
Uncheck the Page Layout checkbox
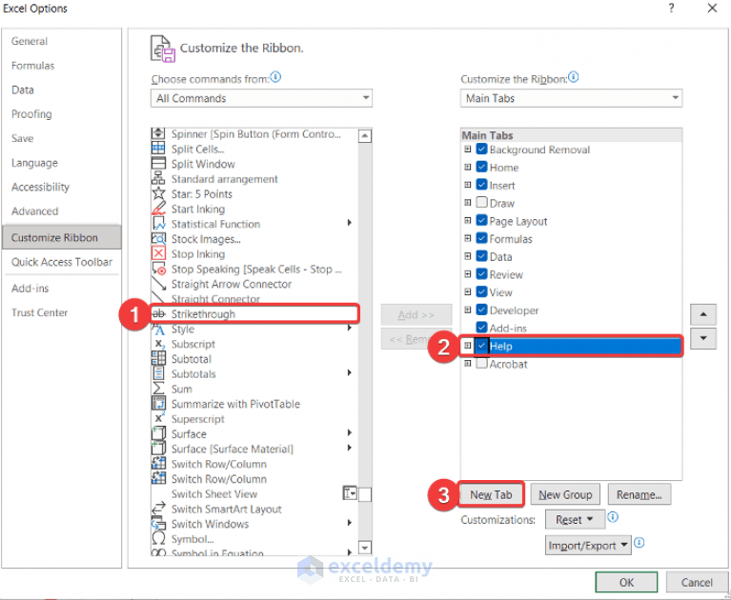pyautogui.click(x=481, y=220)
